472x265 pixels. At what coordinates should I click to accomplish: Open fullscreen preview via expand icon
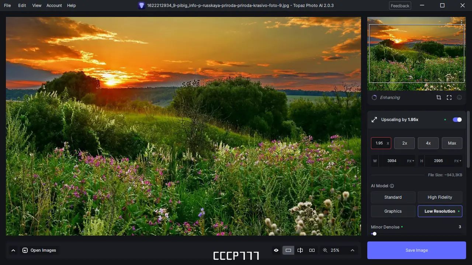point(449,97)
